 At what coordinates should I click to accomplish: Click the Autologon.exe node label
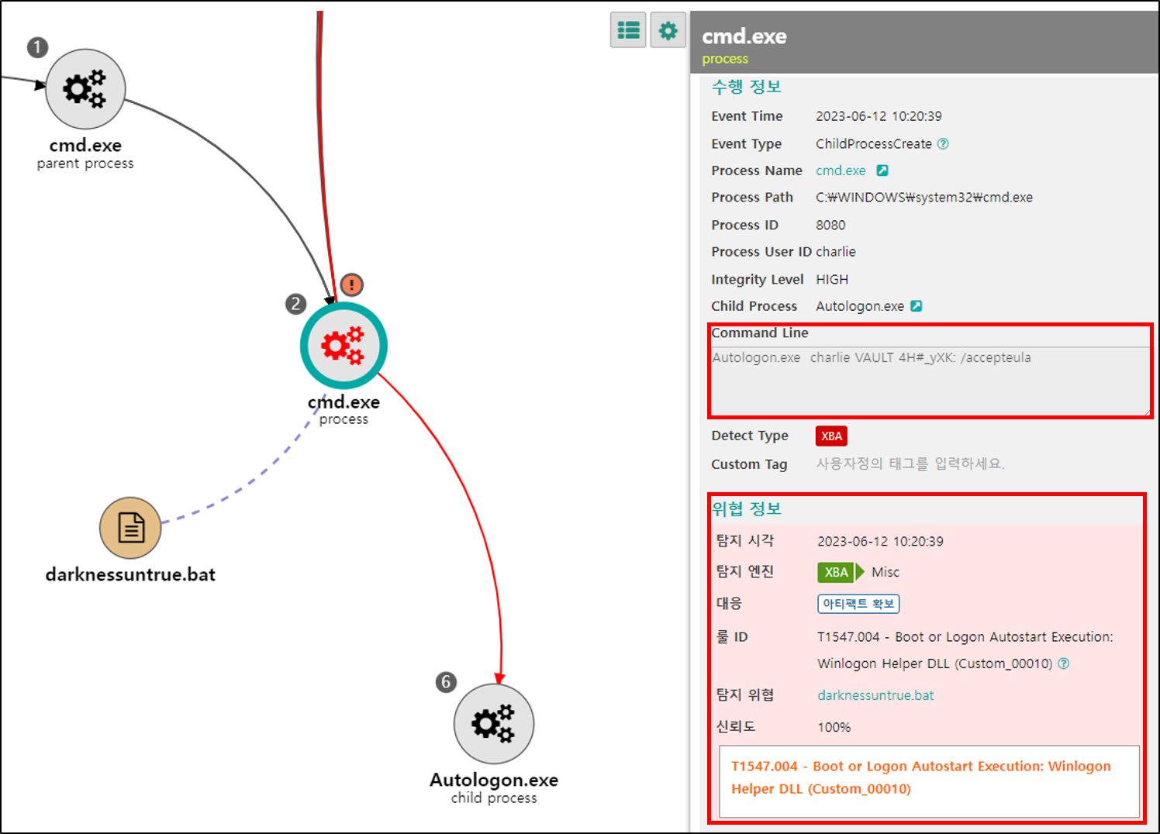click(x=494, y=780)
